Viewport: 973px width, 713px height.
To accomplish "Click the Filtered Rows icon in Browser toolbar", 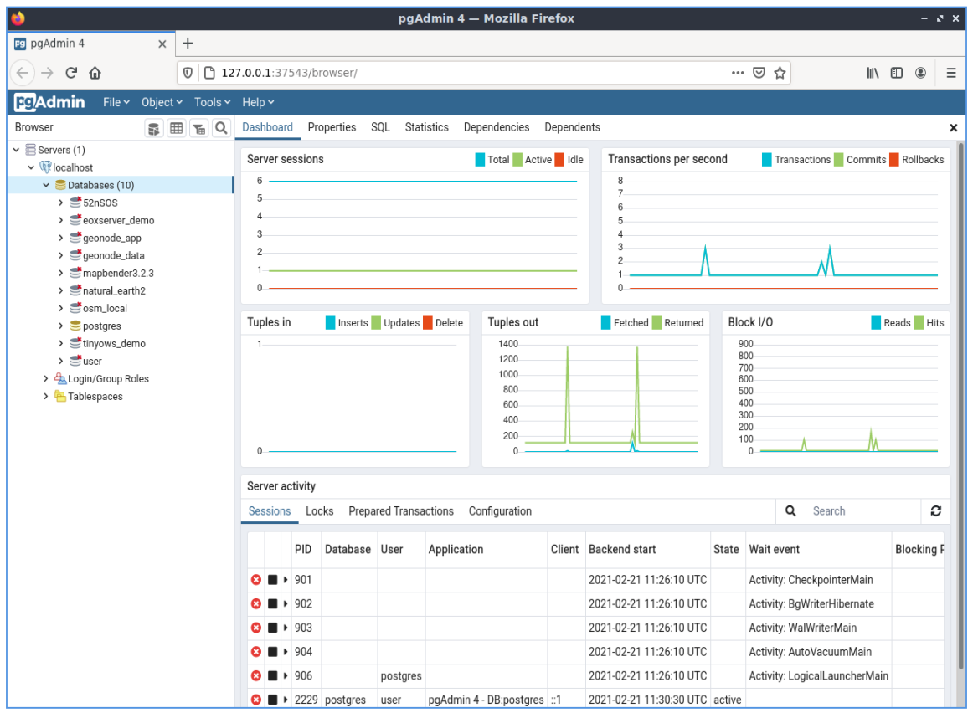I will pos(198,128).
